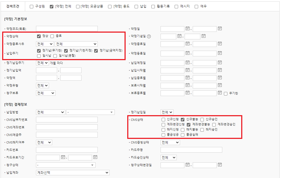Tick the 일시납(분할) payment cycle checkbox
This screenshot has height=178, width=281.
(x=55, y=56)
